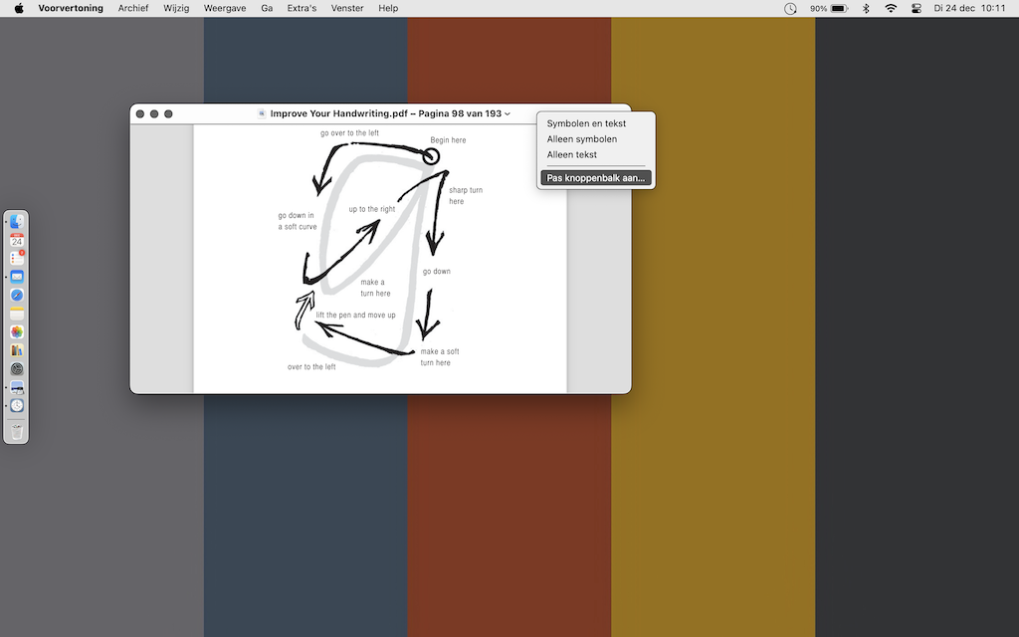The image size is (1019, 637).
Task: Click the PDF proxy icon in title bar
Action: 262,113
